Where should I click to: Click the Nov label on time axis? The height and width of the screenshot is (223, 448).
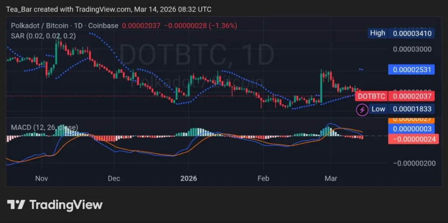[41, 178]
